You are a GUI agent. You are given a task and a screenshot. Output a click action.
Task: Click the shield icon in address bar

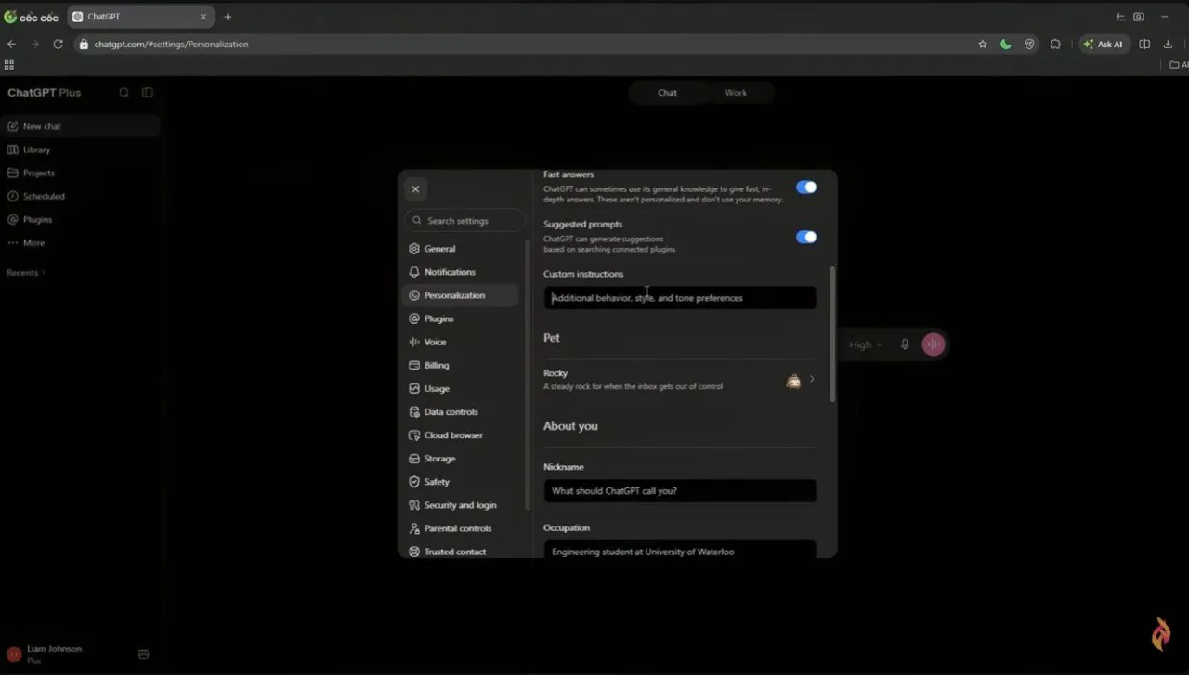1029,44
